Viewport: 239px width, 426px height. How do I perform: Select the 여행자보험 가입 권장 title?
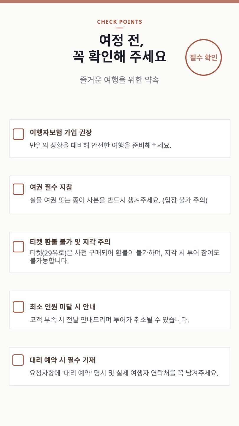point(60,132)
